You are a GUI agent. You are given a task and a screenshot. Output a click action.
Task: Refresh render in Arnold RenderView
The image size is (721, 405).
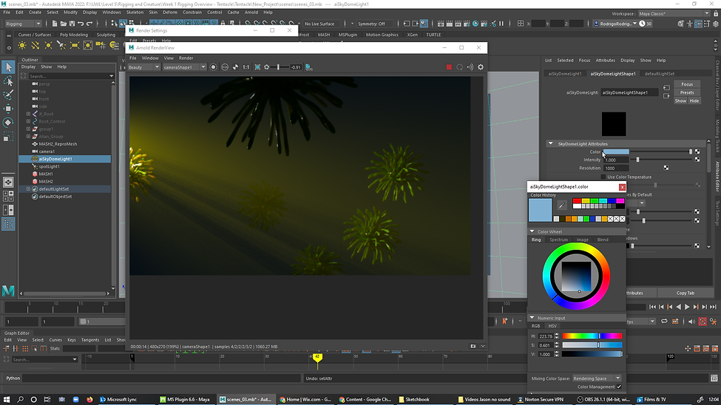pyautogui.click(x=459, y=67)
